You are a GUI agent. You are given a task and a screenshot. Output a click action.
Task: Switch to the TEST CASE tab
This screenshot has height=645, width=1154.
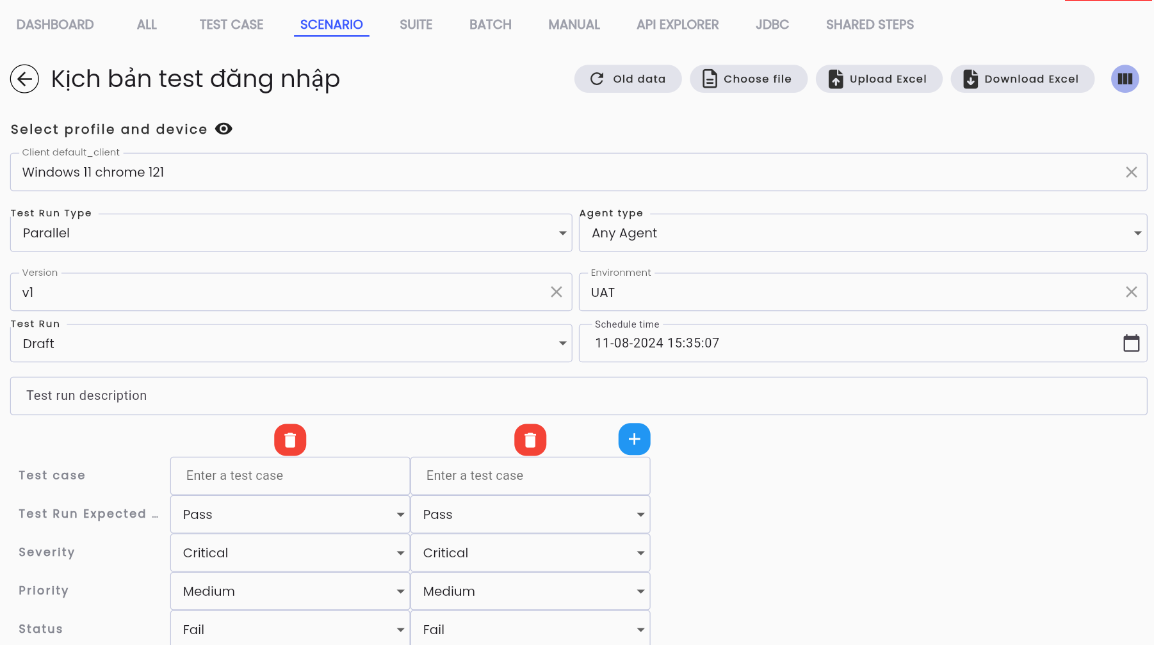(231, 24)
